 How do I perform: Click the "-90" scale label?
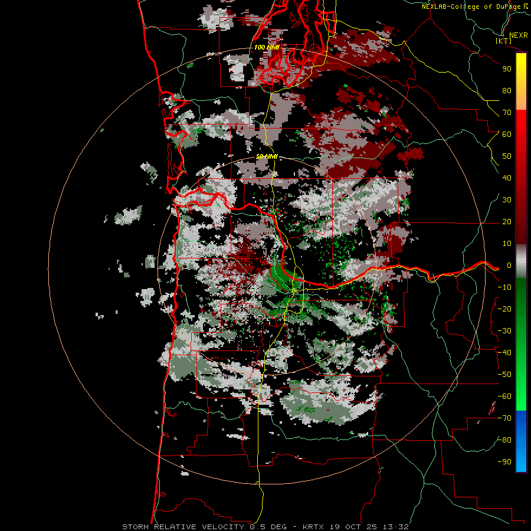[504, 462]
